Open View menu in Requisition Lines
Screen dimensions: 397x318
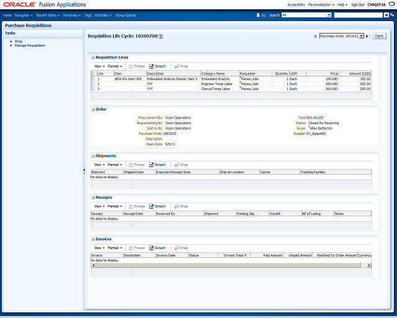99,66
